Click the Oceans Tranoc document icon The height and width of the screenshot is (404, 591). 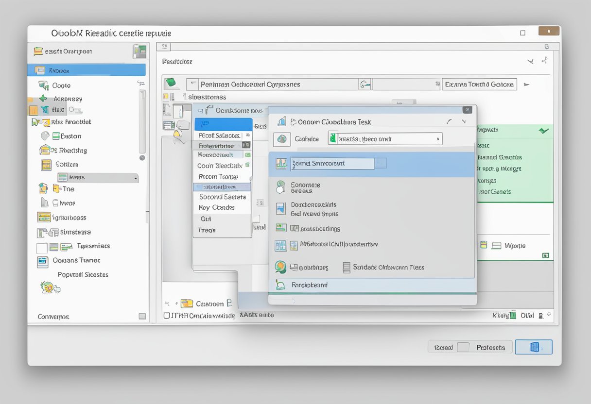pyautogui.click(x=44, y=261)
